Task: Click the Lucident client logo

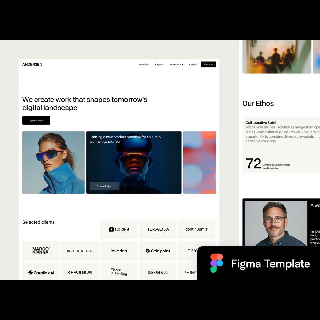Action: pos(119,229)
